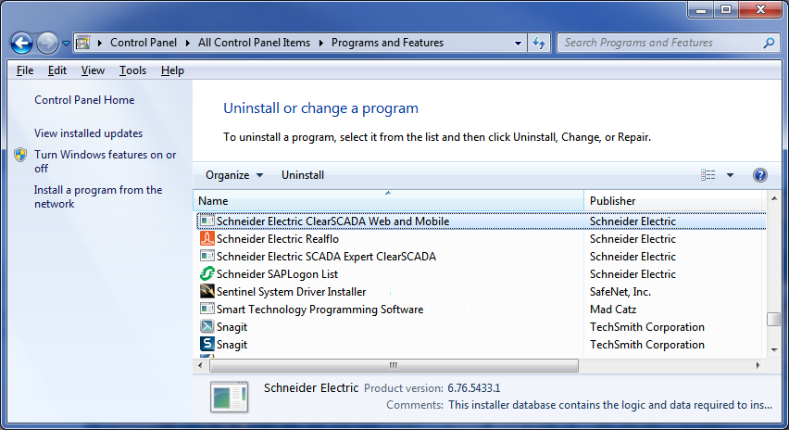This screenshot has height=430, width=789.
Task: Click the search magnifier icon
Action: coord(769,44)
